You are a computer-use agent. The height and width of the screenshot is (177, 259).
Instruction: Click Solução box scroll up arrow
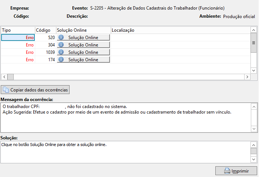point(253,145)
